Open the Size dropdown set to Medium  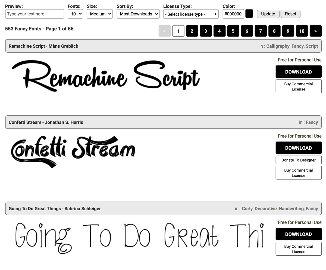[x=100, y=14]
